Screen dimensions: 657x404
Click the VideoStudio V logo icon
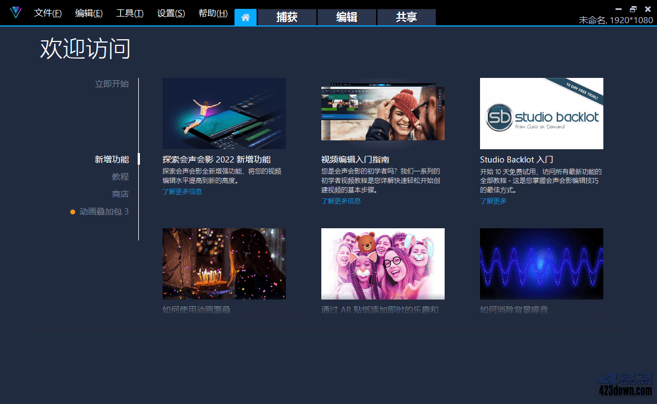pos(16,12)
